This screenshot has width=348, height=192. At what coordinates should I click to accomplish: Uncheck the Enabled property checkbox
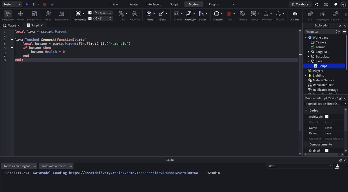pyautogui.click(x=327, y=150)
